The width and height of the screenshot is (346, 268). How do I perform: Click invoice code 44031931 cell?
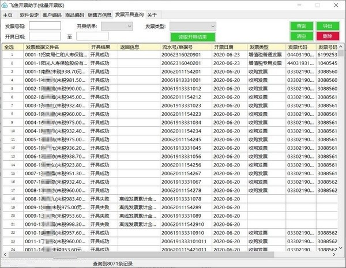(x=300, y=63)
